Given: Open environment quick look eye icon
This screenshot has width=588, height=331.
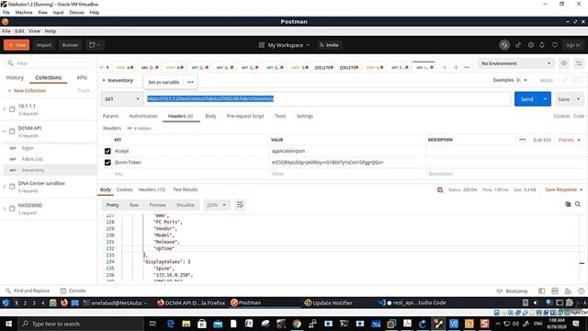Looking at the screenshot, I should point(564,63).
